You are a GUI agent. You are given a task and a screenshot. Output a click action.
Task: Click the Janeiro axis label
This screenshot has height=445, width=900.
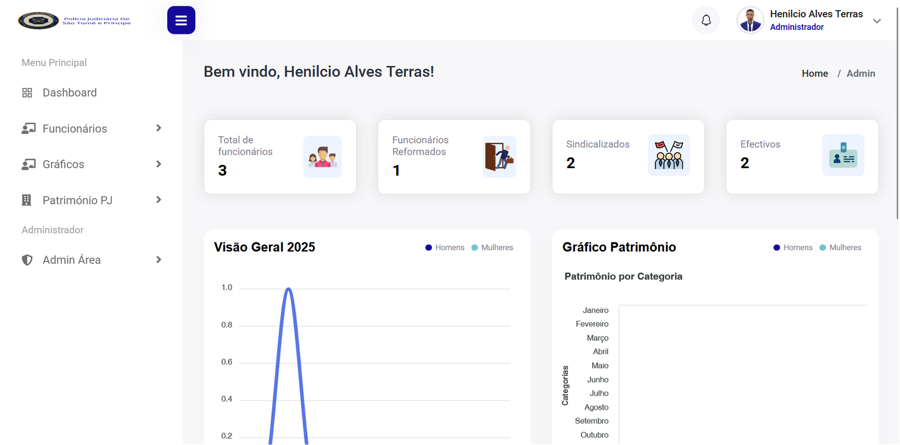click(x=596, y=311)
